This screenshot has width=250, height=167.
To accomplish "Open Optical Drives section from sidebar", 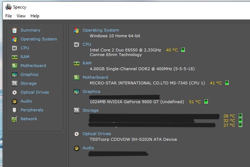I will pyautogui.click(x=35, y=92).
